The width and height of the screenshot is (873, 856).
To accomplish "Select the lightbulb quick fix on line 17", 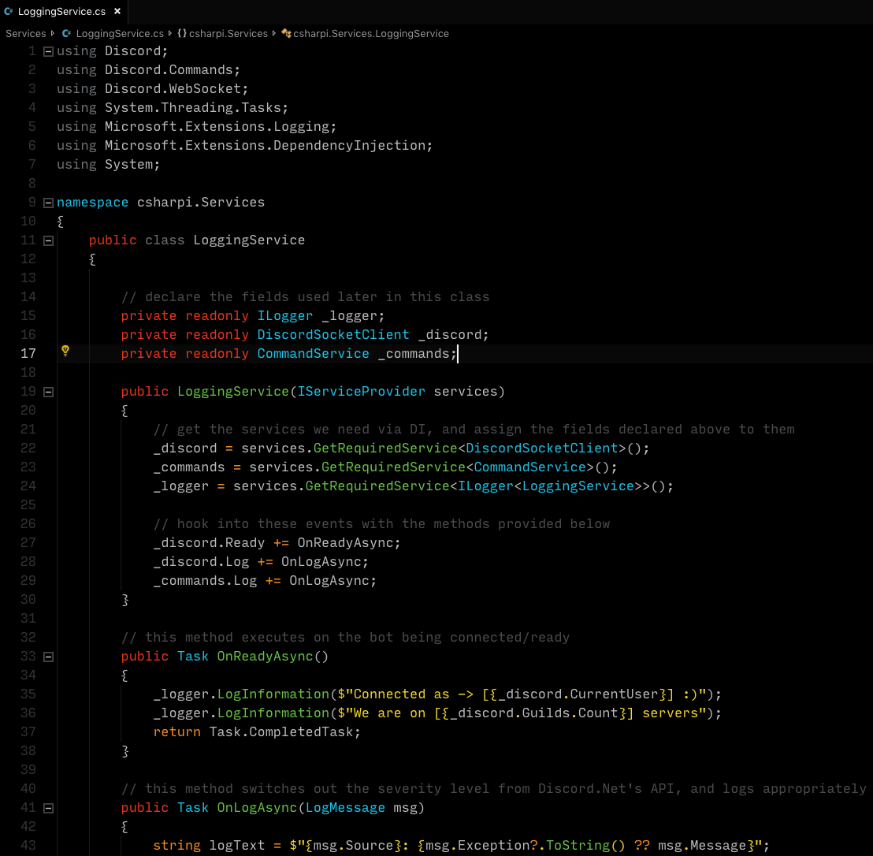I will coord(65,350).
